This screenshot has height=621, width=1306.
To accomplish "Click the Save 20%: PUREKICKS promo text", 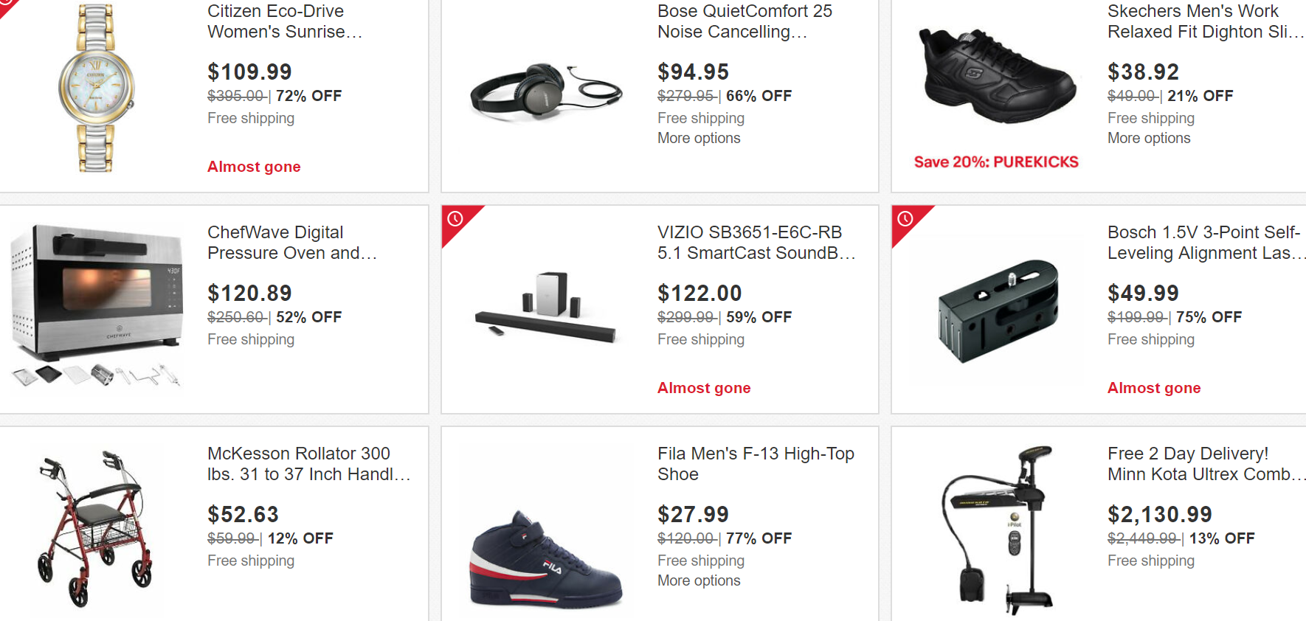I will (x=996, y=162).
